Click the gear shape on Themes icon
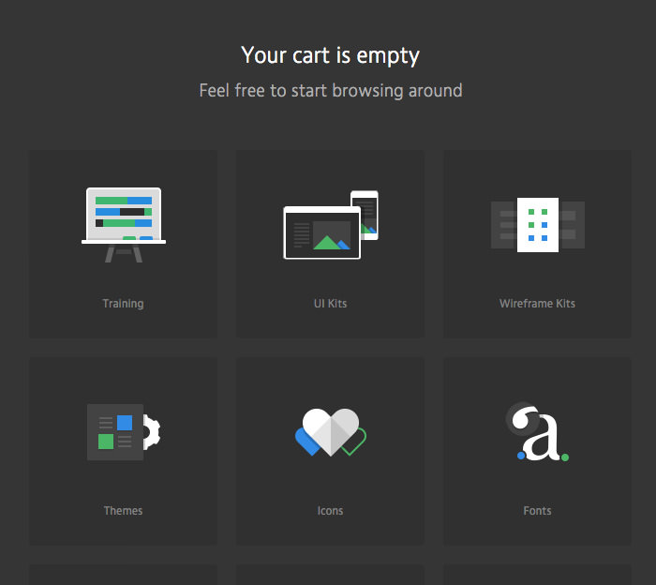 coord(153,431)
